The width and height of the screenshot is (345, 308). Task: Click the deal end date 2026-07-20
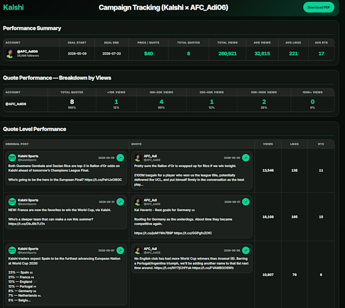(x=112, y=54)
